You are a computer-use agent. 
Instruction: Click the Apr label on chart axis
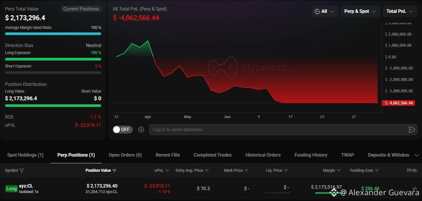(x=148, y=117)
